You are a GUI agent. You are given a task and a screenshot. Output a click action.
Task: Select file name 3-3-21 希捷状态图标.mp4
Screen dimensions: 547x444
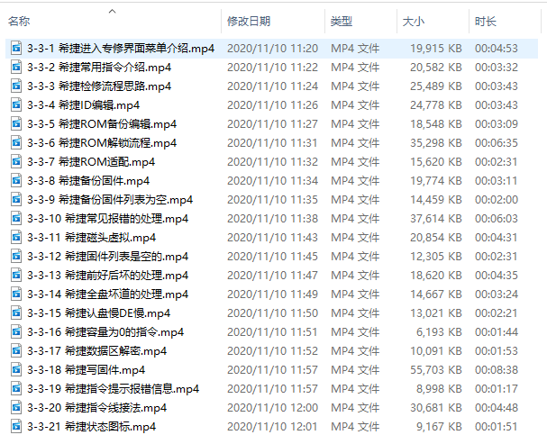(x=91, y=427)
